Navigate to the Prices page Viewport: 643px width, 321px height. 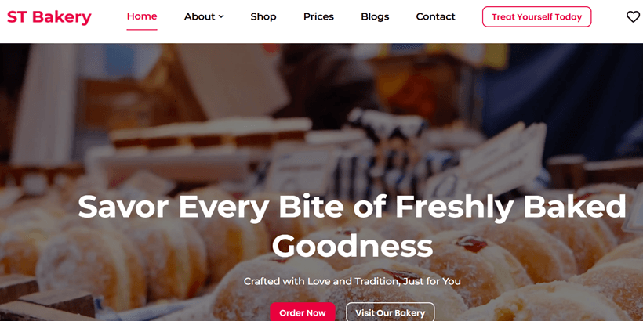pyautogui.click(x=318, y=16)
